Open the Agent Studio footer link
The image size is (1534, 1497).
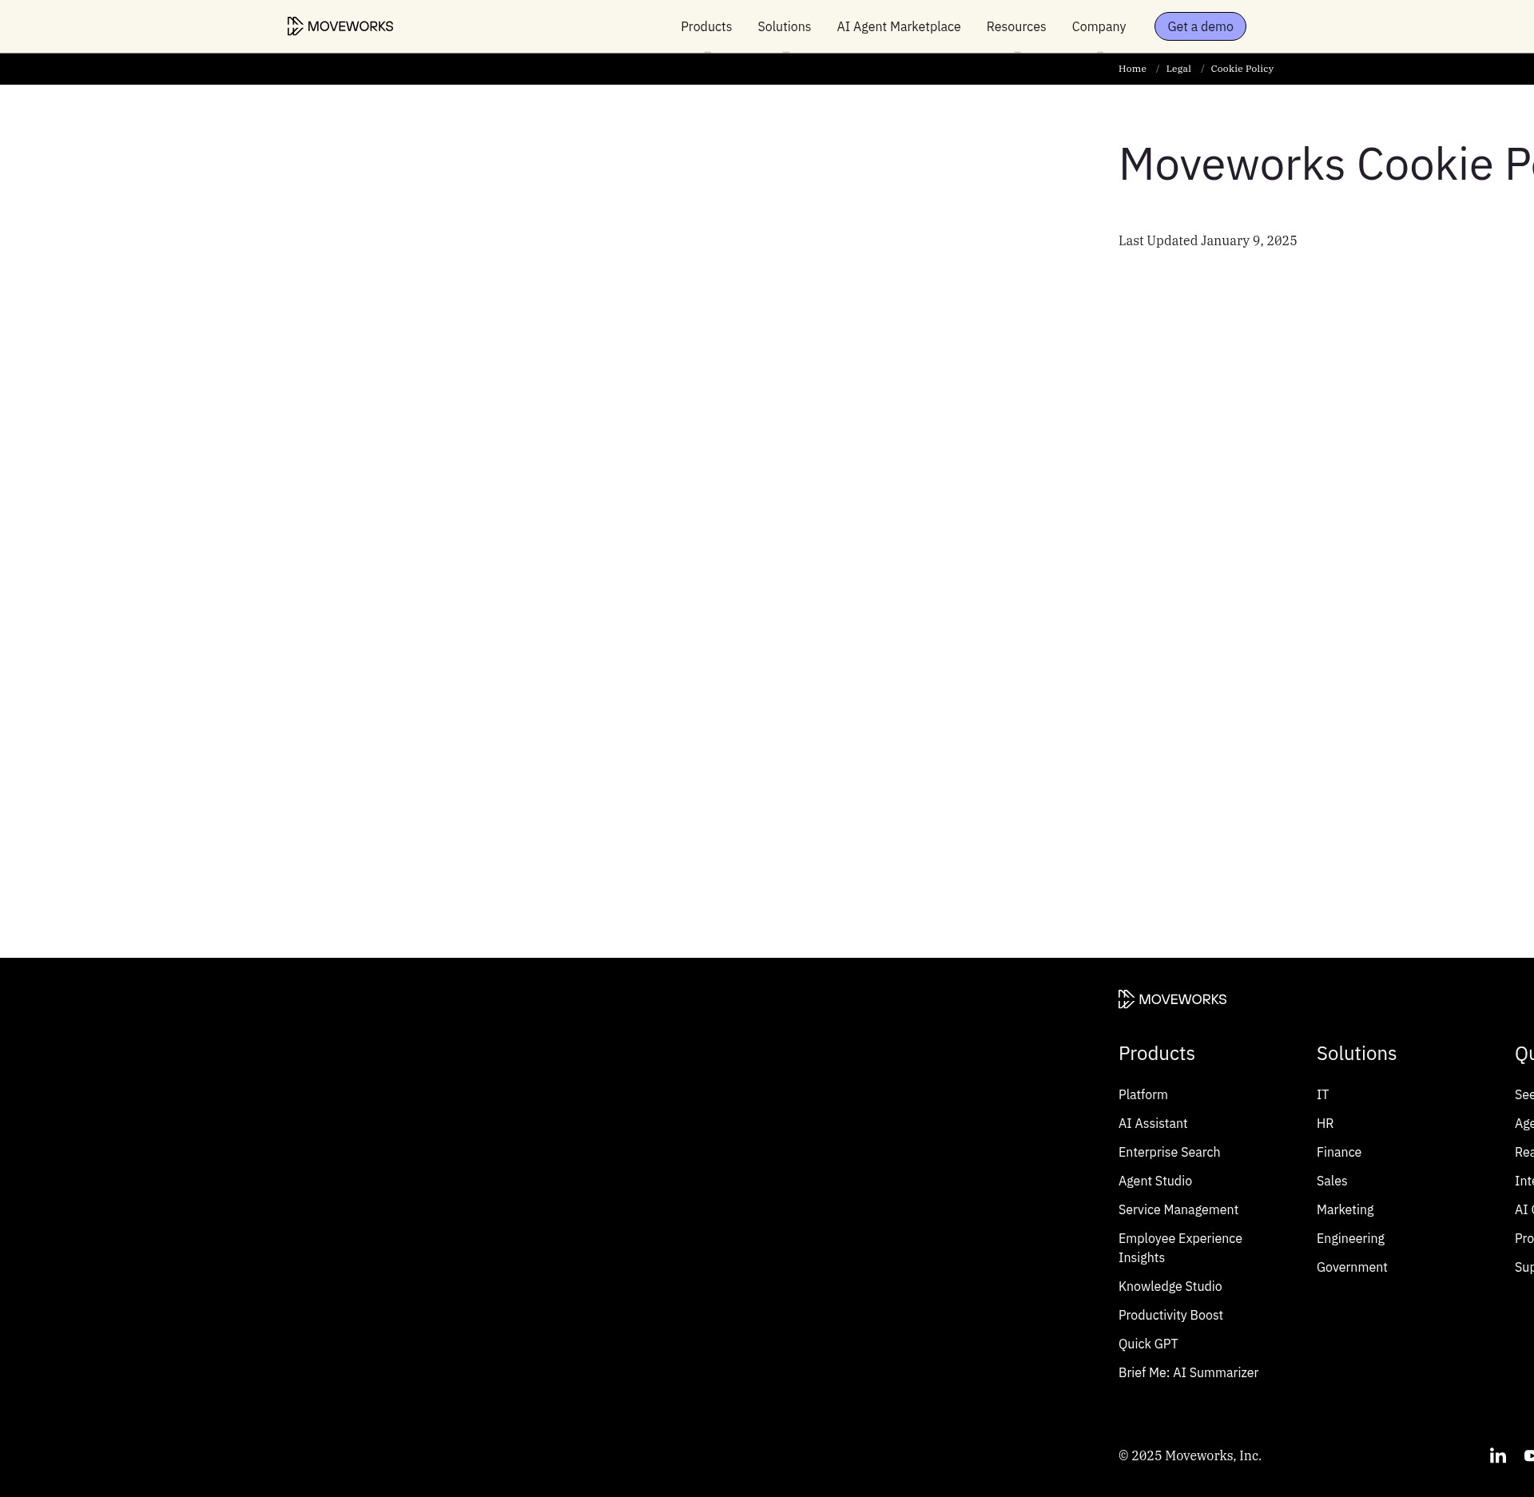(x=1155, y=1181)
